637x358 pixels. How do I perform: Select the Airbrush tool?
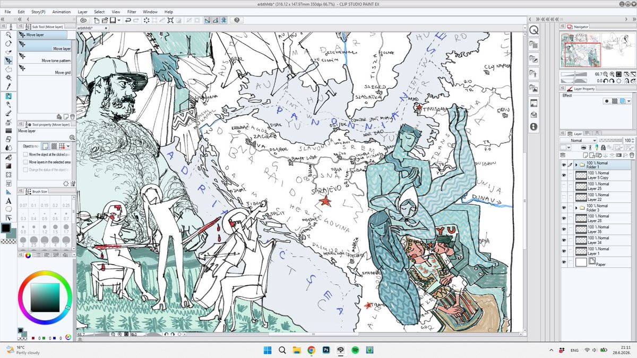click(8, 122)
